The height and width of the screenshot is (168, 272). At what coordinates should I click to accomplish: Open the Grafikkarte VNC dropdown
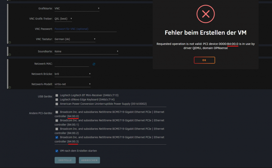pyautogui.click(x=77, y=8)
